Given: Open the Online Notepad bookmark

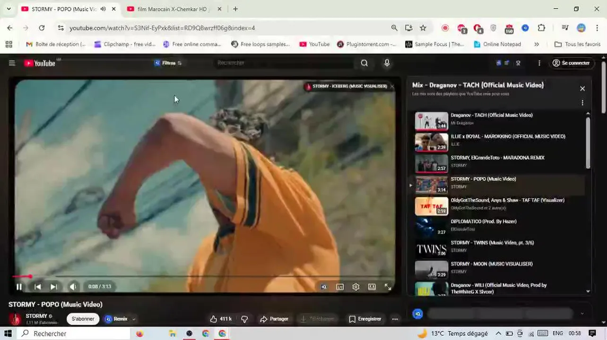Looking at the screenshot, I should pos(497,44).
